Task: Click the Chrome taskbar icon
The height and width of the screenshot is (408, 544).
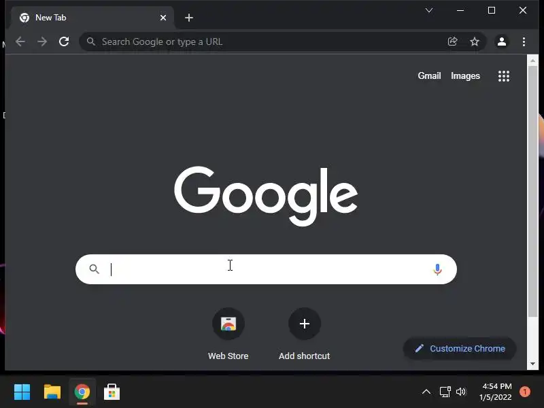Action: pos(82,392)
